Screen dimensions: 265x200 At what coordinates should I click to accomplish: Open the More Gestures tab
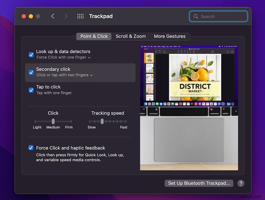pyautogui.click(x=170, y=36)
